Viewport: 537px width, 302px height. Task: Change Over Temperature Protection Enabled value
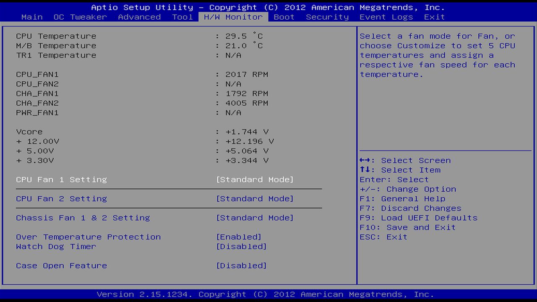tap(239, 237)
